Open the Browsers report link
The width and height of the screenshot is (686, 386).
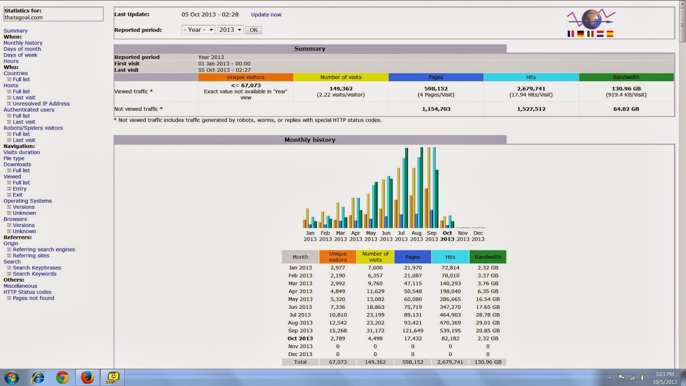coord(15,219)
